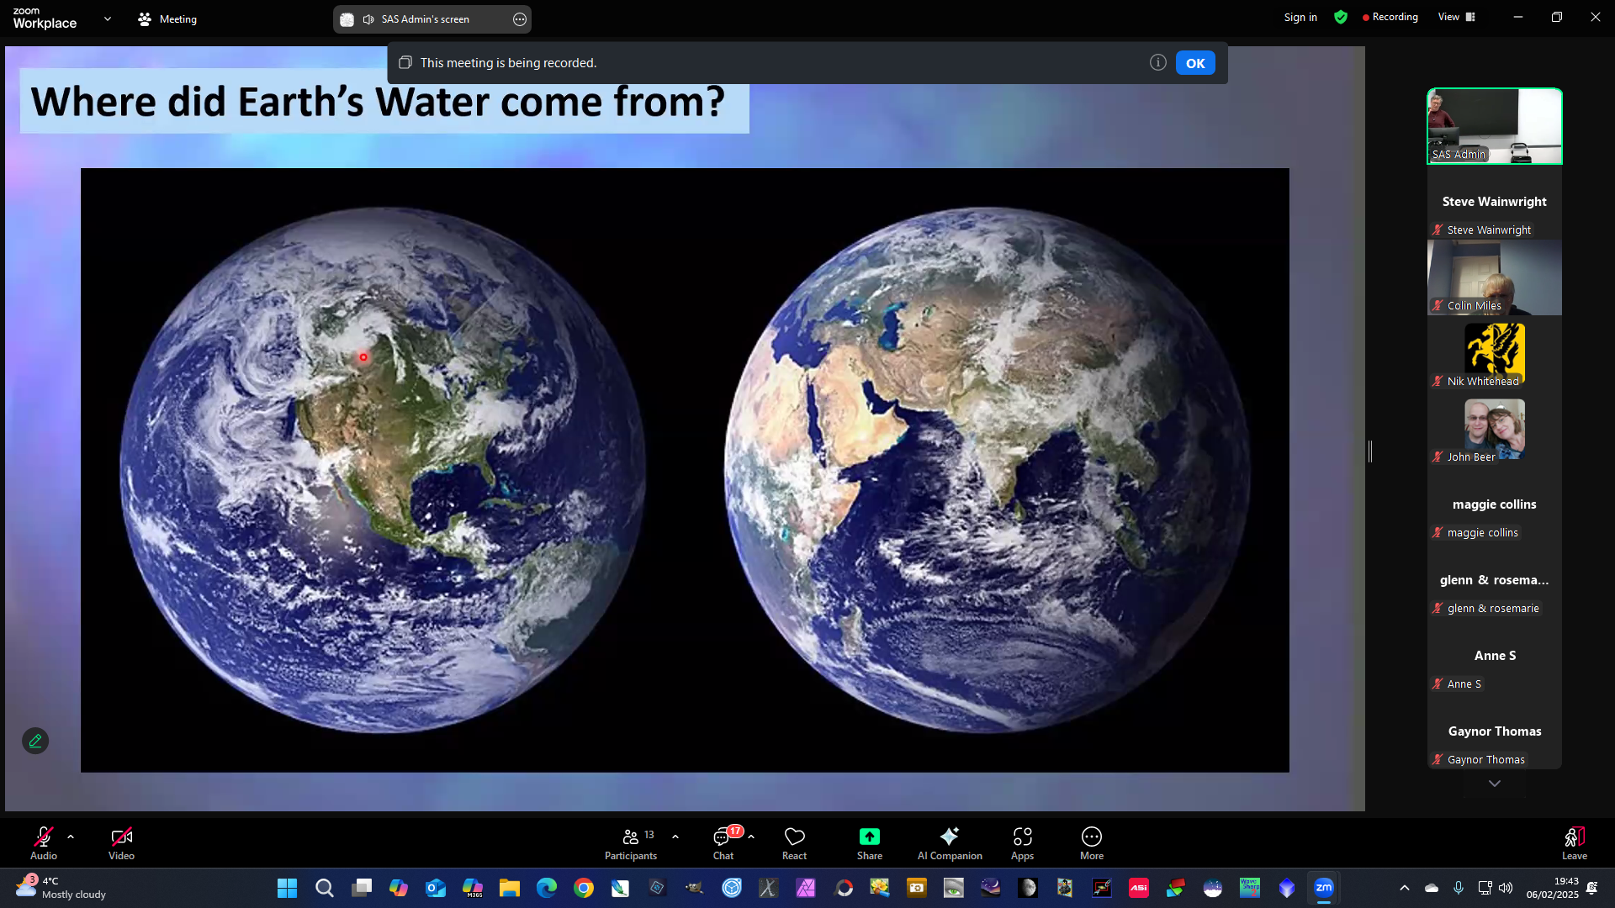
Task: Expand audio settings caret
Action: coord(71,837)
